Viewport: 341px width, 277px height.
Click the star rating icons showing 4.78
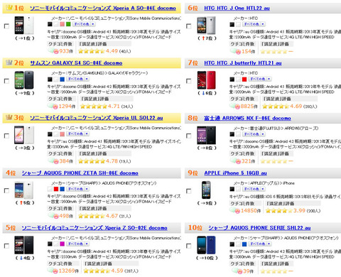tap(92, 161)
